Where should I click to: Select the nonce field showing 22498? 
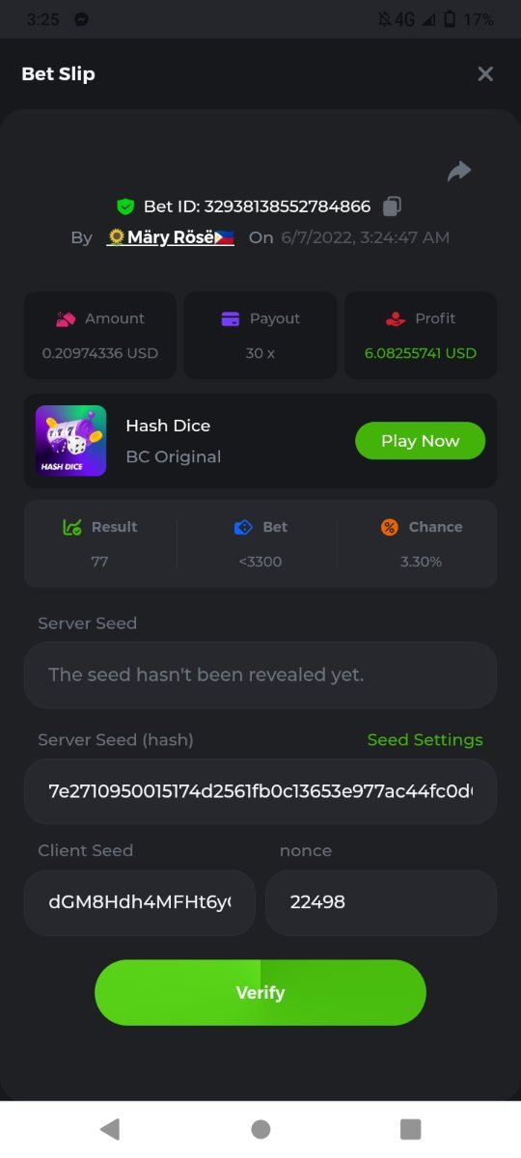click(381, 902)
